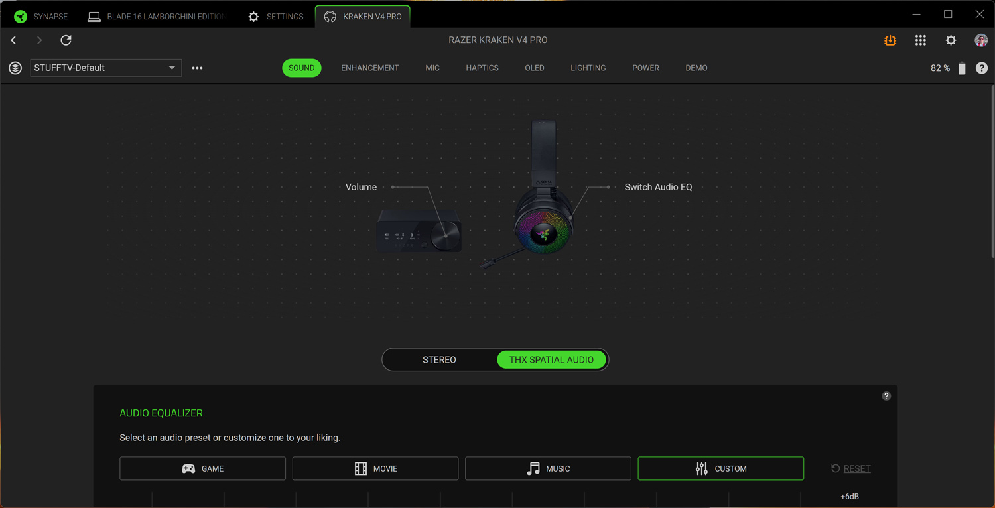Open help via the top-right question mark
This screenshot has height=508, width=995.
pyautogui.click(x=982, y=68)
